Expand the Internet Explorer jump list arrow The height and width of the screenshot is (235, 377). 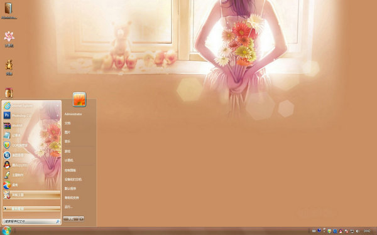pyautogui.click(x=58, y=105)
